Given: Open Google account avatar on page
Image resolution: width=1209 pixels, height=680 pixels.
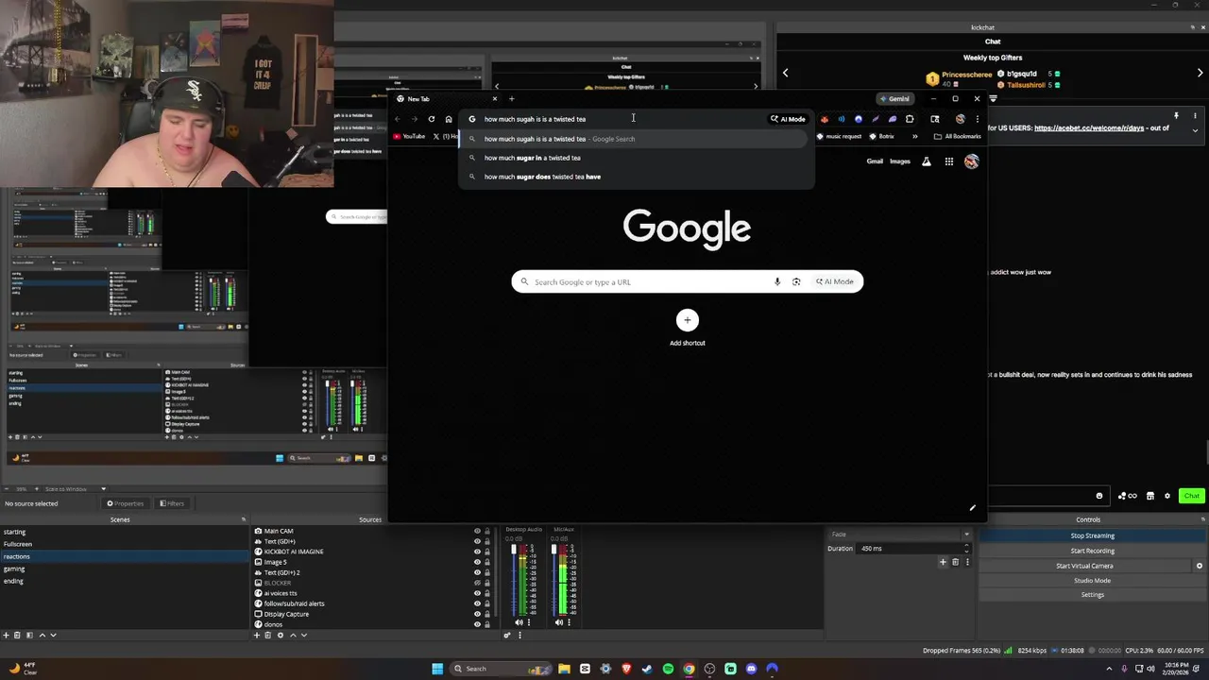Looking at the screenshot, I should click(x=971, y=161).
